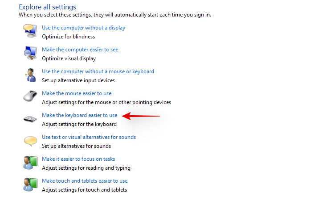Open 'Use the computer without a display'
This screenshot has width=314, height=205.
[83, 28]
